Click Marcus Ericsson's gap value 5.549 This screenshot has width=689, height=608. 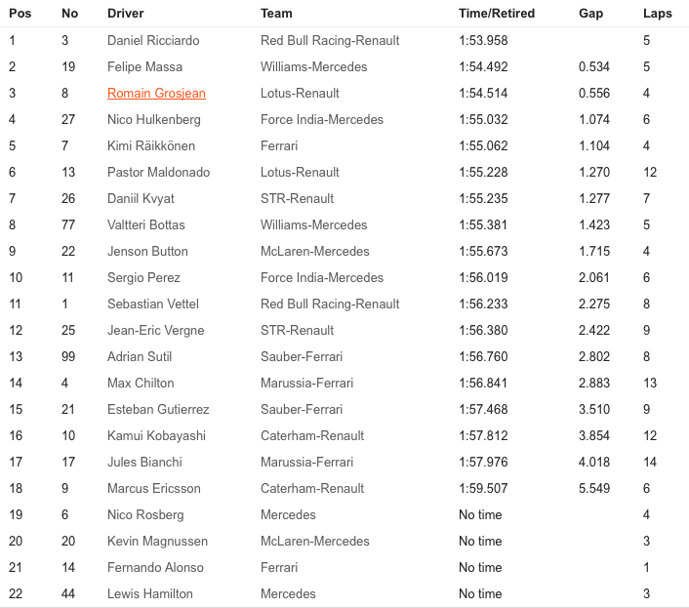click(594, 488)
